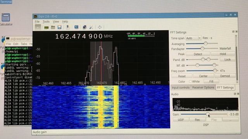
Task: Click the Audio gain status bar text
Action: [x=40, y=132]
